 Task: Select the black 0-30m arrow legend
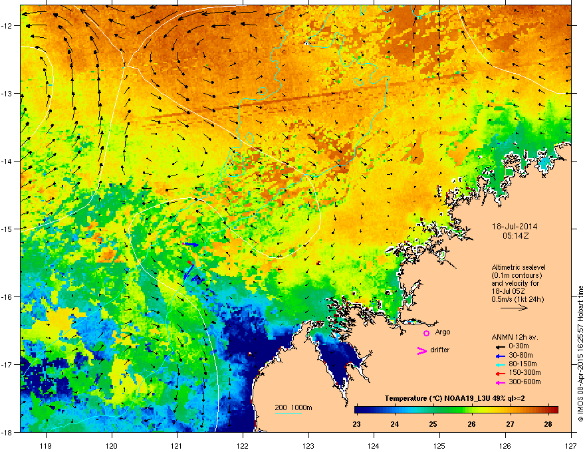[x=499, y=346]
